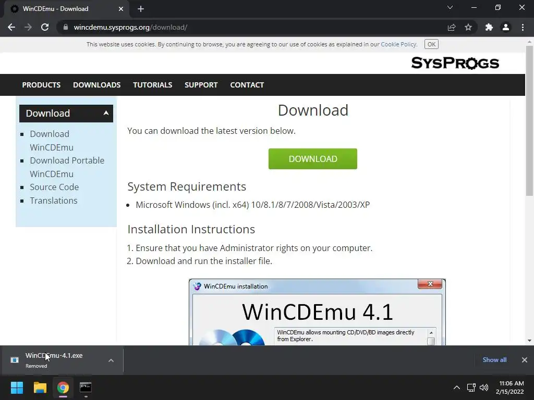Open File Explorer from the taskbar

[x=40, y=387]
